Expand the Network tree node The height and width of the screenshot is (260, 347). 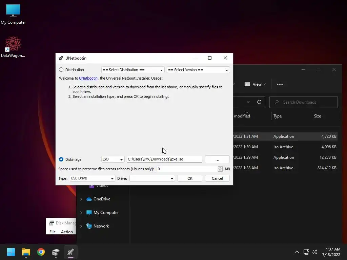[81, 226]
